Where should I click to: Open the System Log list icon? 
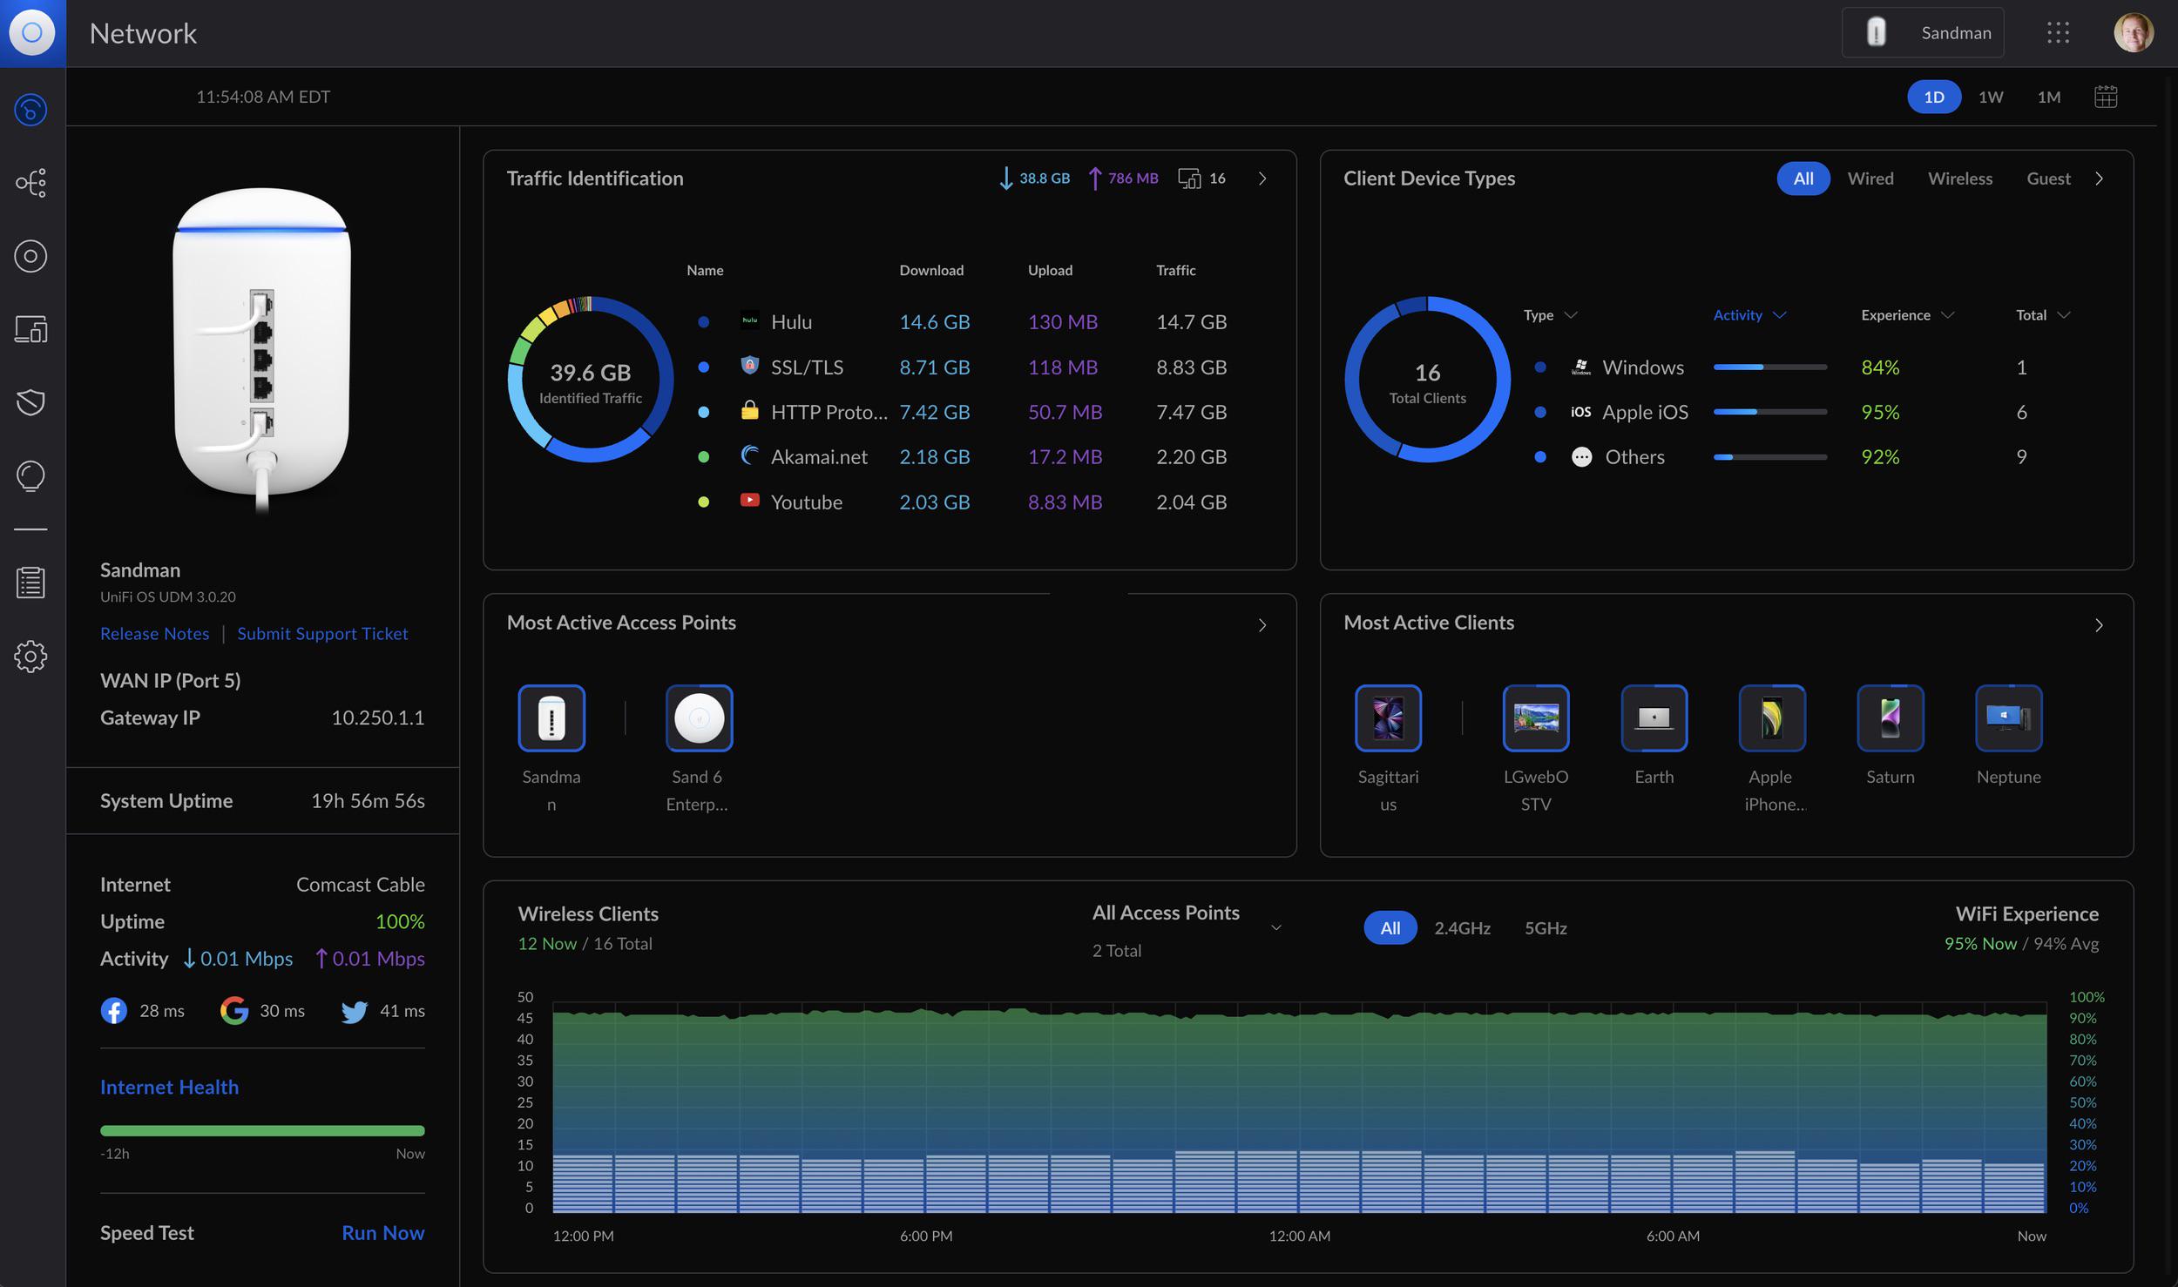tap(30, 583)
